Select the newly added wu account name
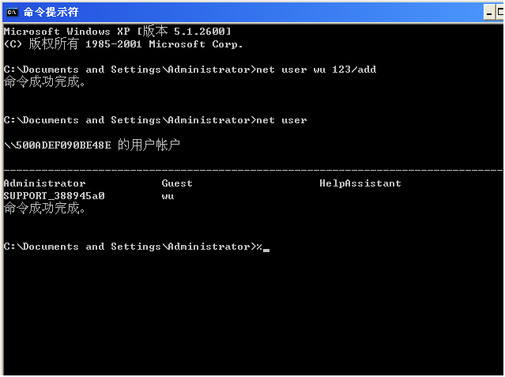This screenshot has width=505, height=377. tap(168, 195)
